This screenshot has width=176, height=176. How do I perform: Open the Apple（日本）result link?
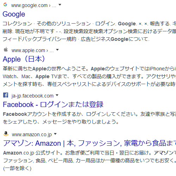24,59
